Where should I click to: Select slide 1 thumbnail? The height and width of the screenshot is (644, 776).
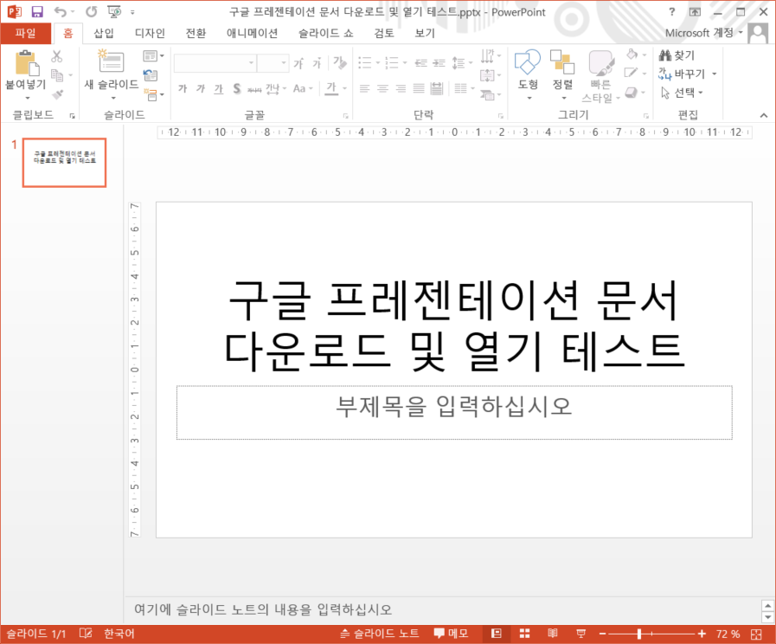(x=64, y=163)
